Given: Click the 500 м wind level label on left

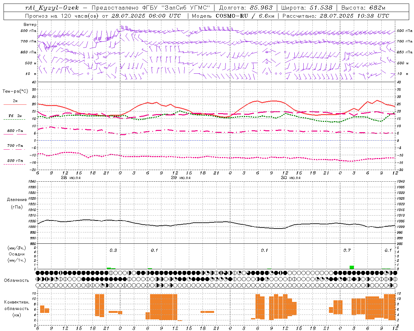Looking at the screenshot, I should 31,63.
